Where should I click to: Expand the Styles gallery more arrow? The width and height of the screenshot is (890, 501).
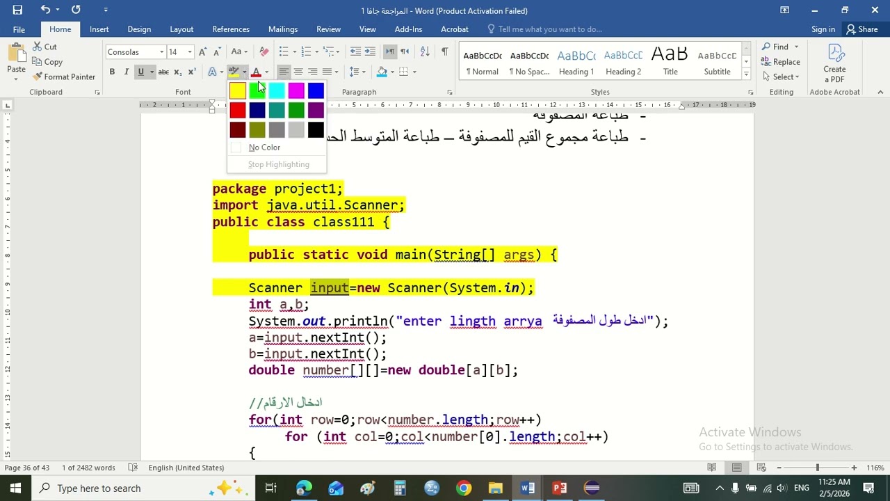[746, 74]
